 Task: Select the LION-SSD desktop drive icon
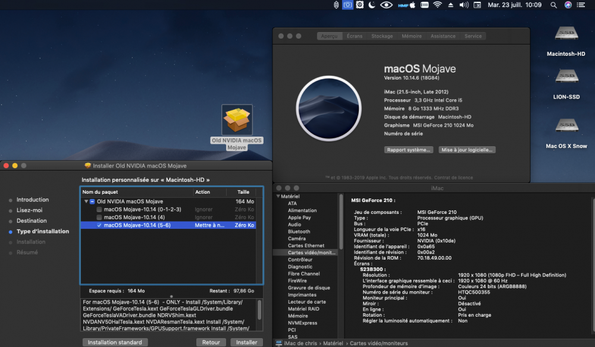point(566,77)
